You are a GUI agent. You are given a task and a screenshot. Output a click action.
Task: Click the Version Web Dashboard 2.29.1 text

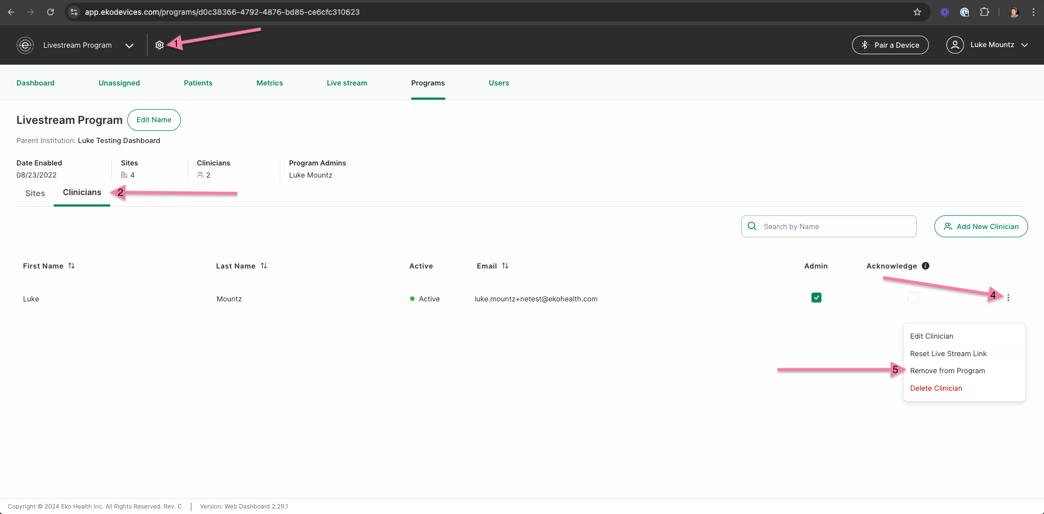244,506
